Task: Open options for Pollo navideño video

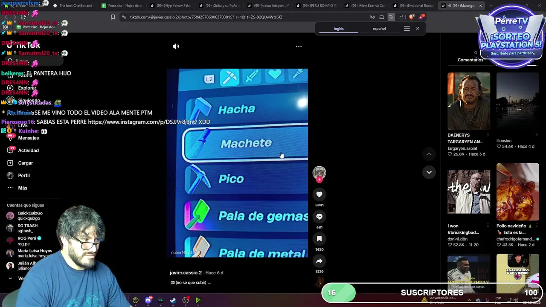Action: (537, 226)
